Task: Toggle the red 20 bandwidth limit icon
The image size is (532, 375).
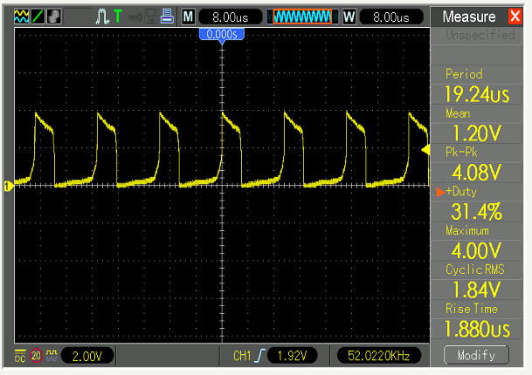Action: [x=36, y=356]
